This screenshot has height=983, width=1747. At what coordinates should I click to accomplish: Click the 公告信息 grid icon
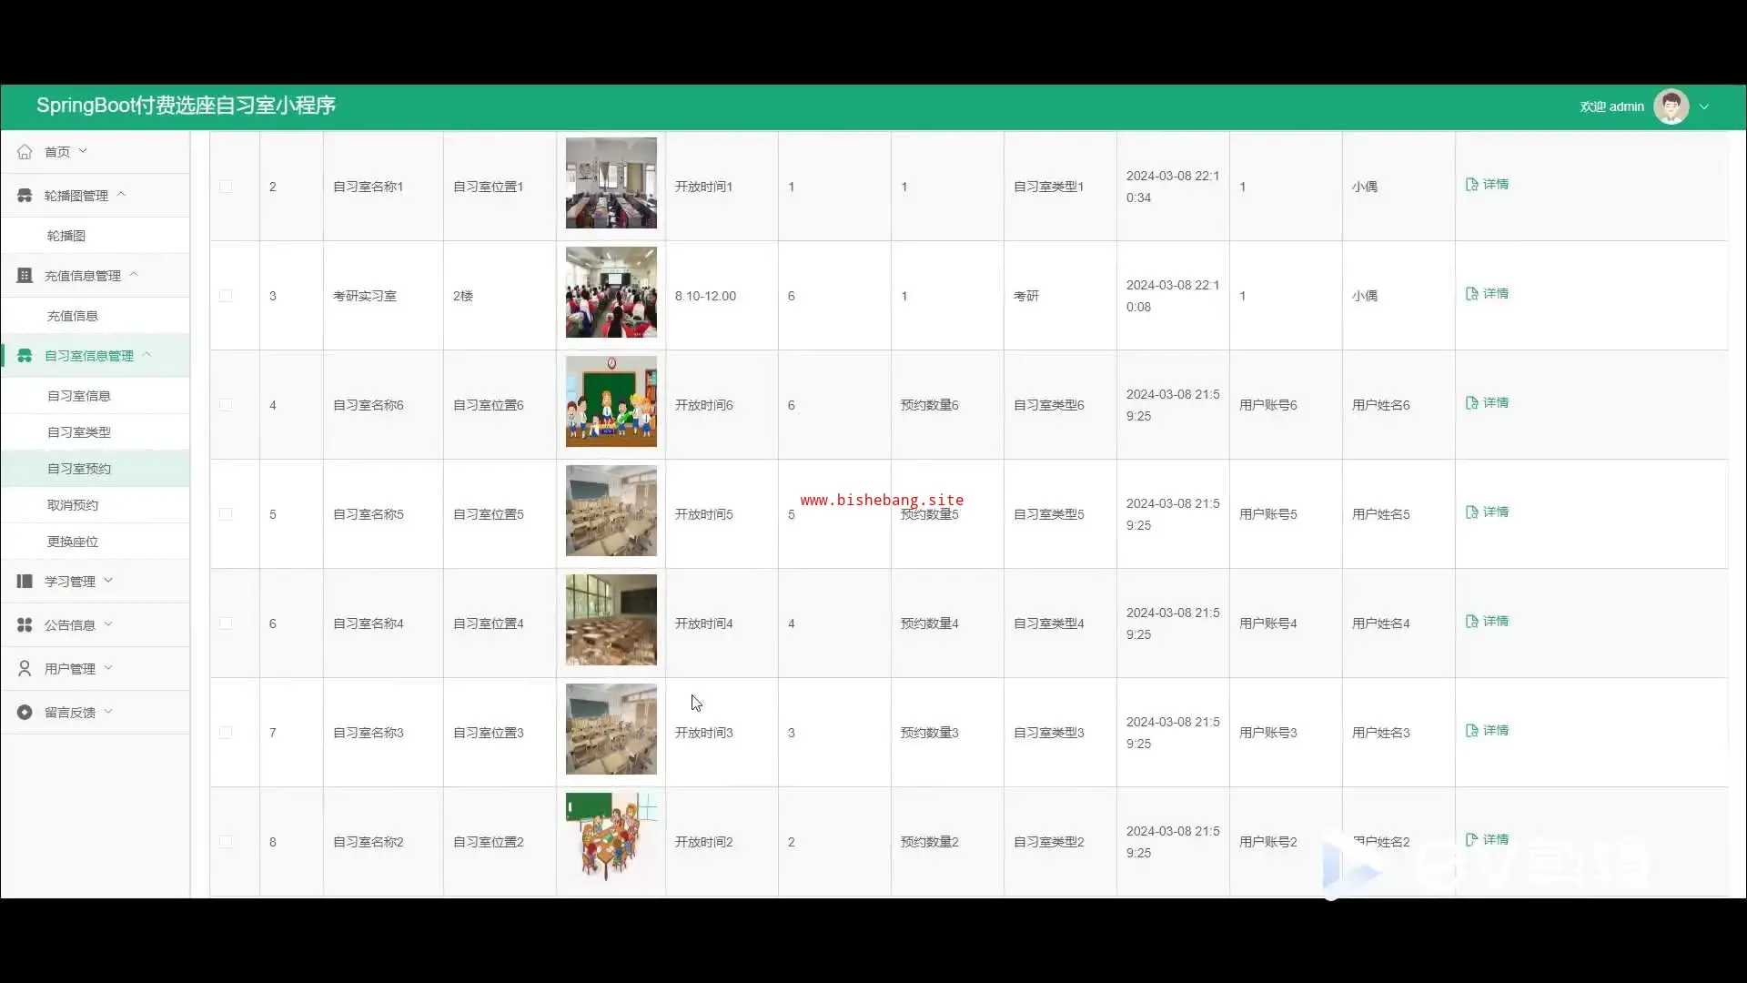pyautogui.click(x=25, y=625)
